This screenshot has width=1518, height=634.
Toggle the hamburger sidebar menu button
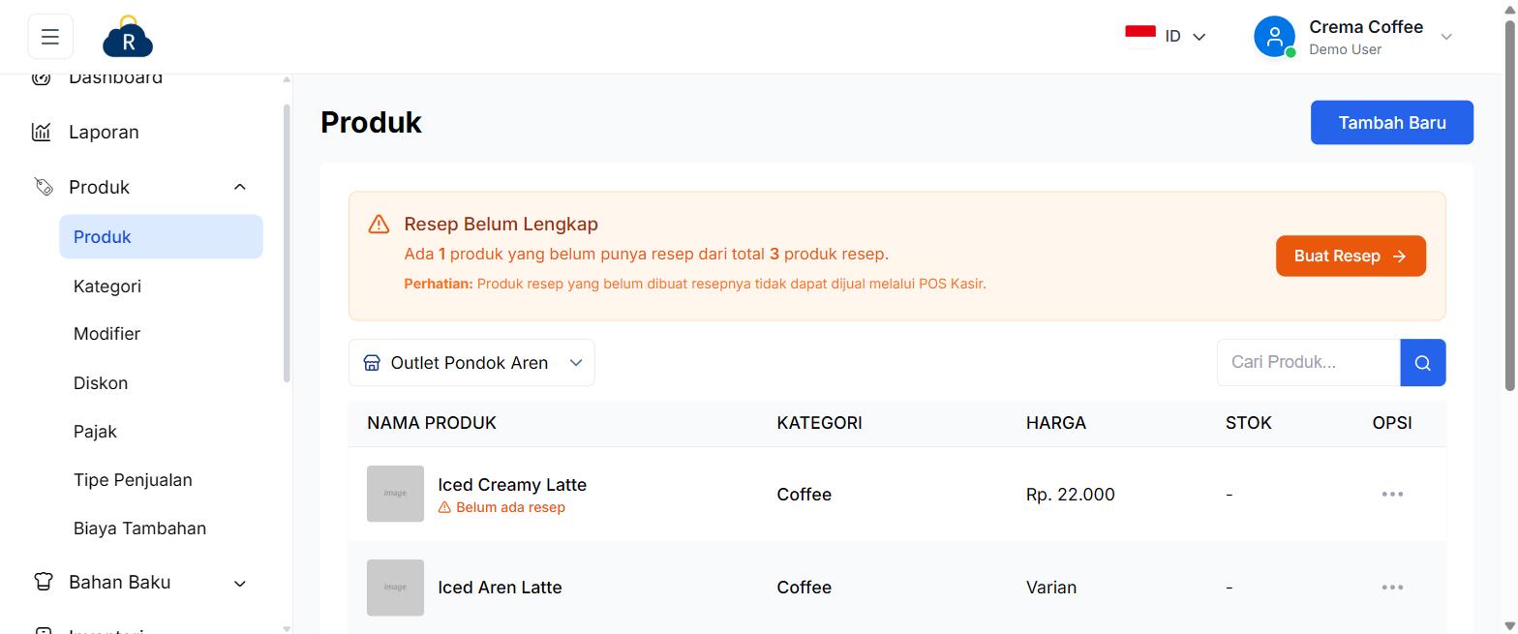pyautogui.click(x=50, y=37)
